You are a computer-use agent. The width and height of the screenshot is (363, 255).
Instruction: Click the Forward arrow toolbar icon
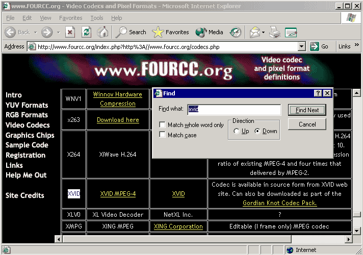[x=47, y=32]
